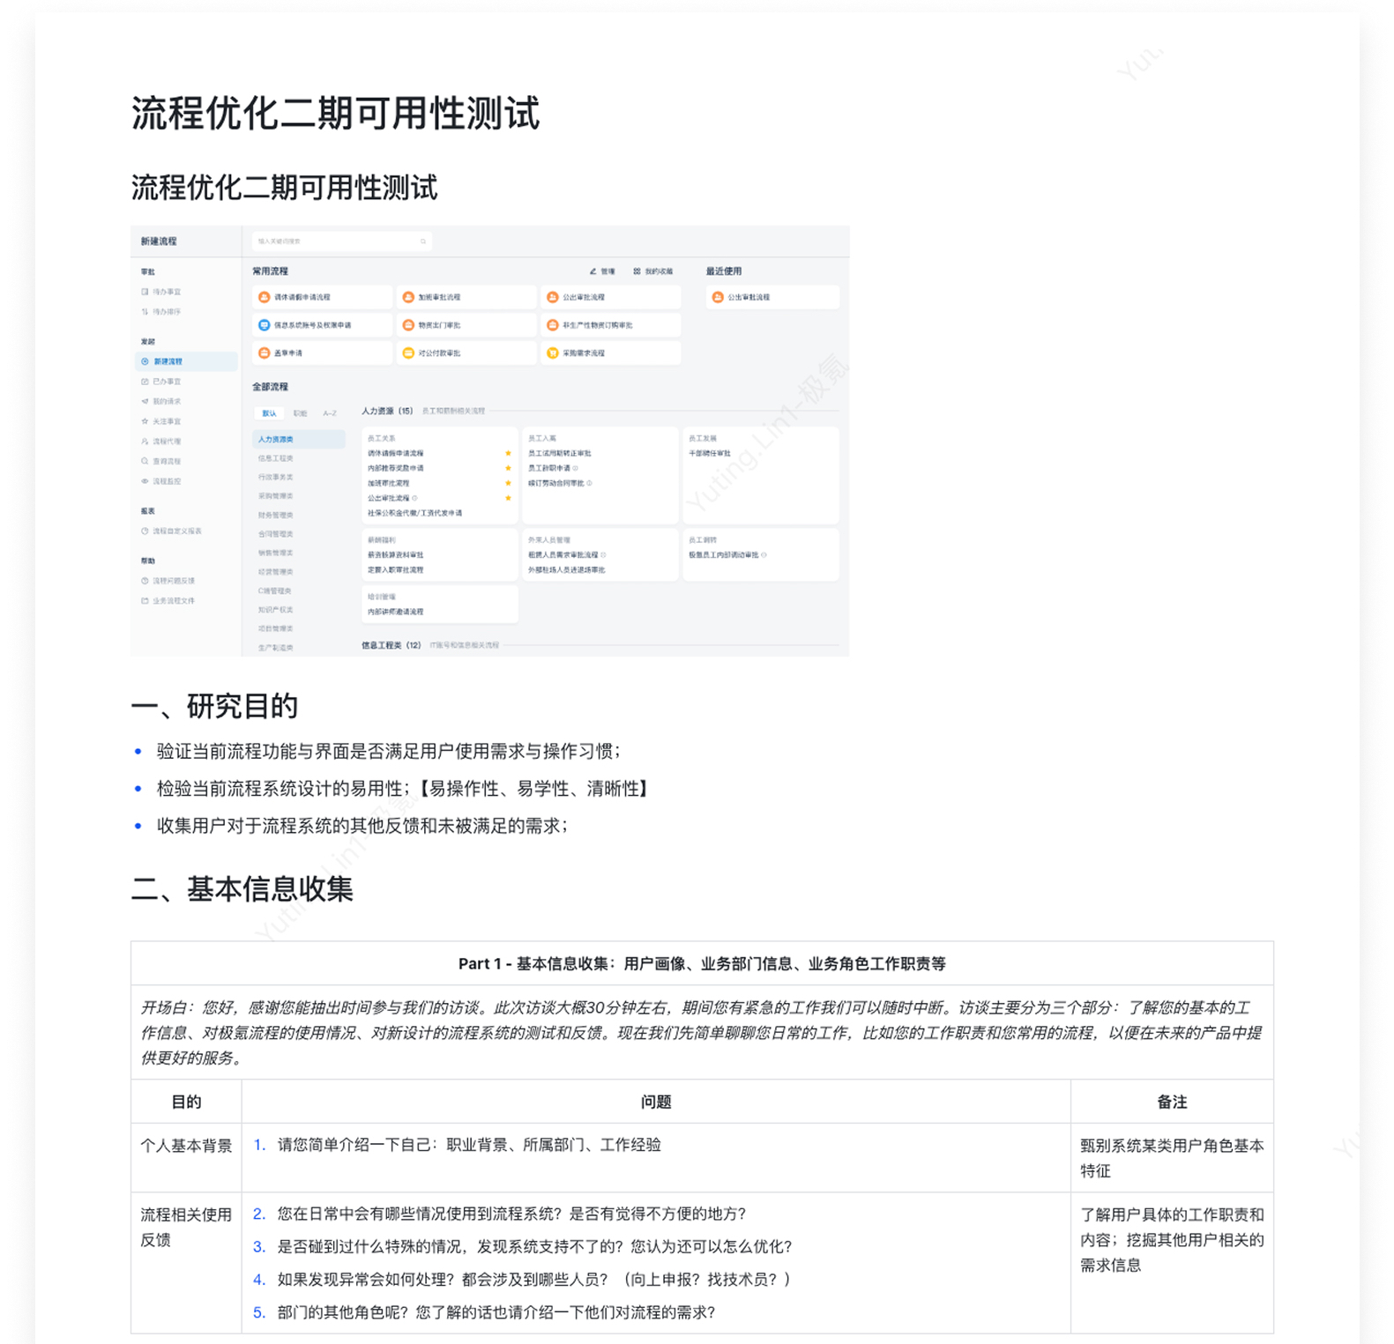Click question 5 部门的其他角色呢
Image resolution: width=1394 pixels, height=1344 pixels.
[x=496, y=1312]
